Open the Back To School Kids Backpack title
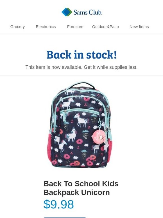Image resolution: width=163 pixels, height=218 pixels. coord(81,188)
